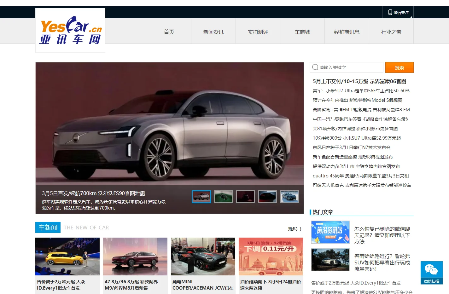Open hot article 怎么恢复已删除的微信聊天记录

[382, 235]
